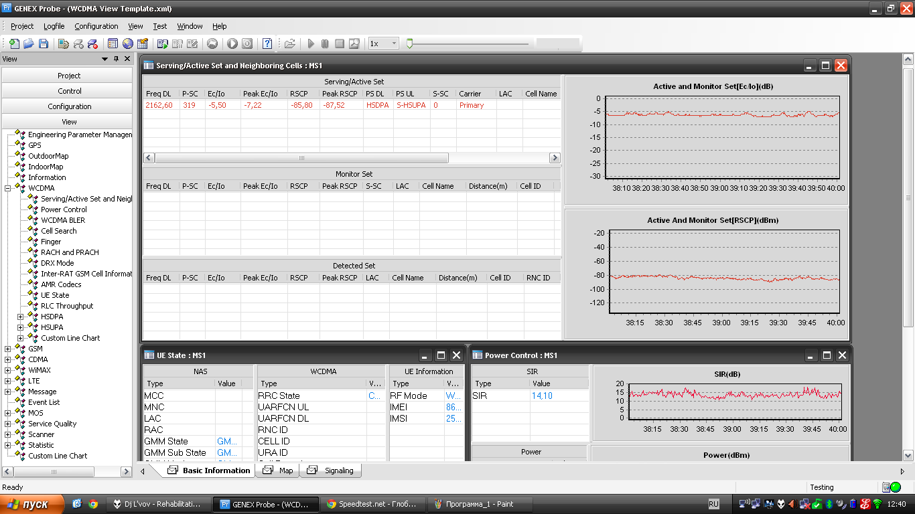915x514 pixels.
Task: Collapse the WCDMA tree node
Action: (8, 188)
